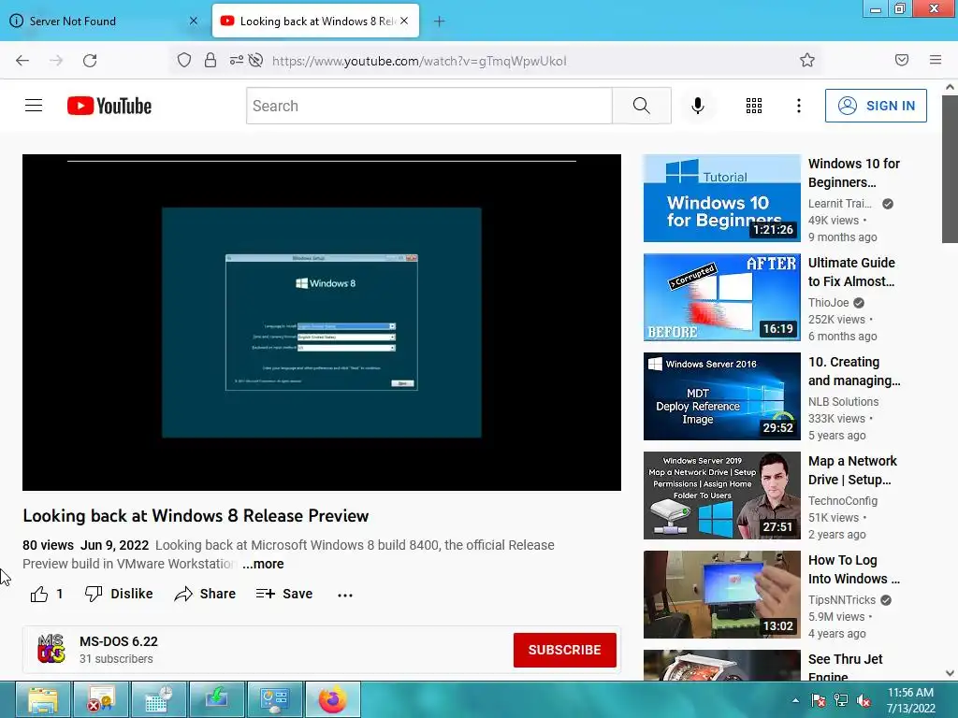Click the autoplay blocked icon in address bar
This screenshot has width=958, height=718.
256,60
